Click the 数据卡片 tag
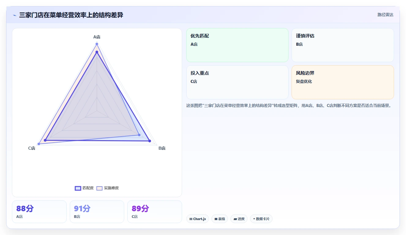The width and height of the screenshot is (406, 235). pyautogui.click(x=261, y=219)
